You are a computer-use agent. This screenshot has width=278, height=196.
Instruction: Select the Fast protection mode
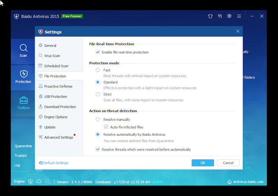coord(98,70)
